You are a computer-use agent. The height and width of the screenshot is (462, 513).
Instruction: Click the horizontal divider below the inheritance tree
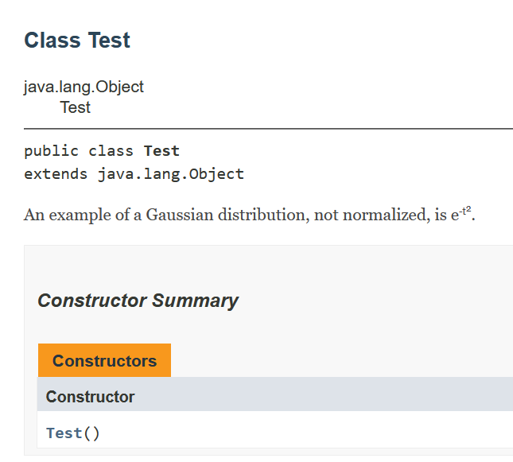click(x=268, y=128)
